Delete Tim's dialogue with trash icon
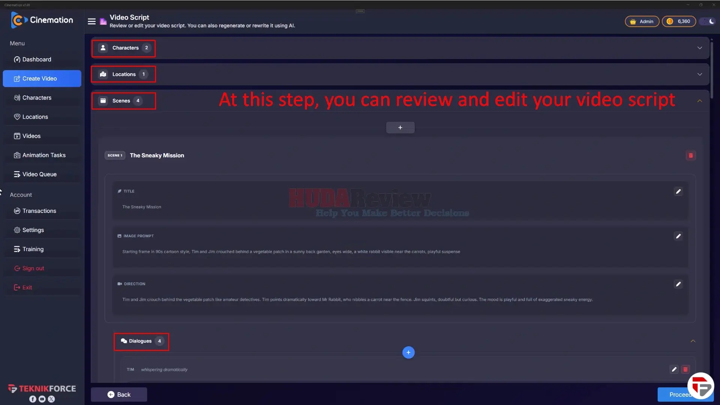 [685, 369]
